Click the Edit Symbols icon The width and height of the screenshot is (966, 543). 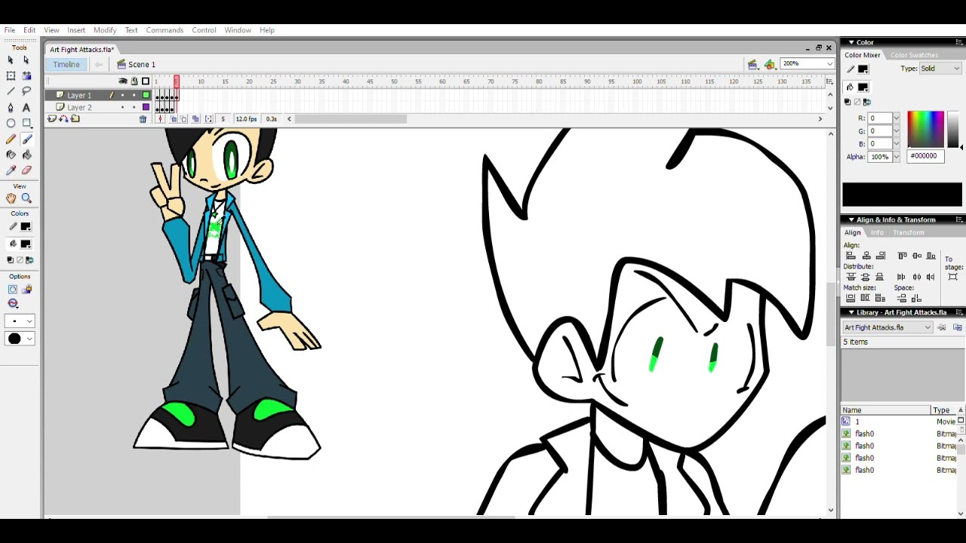point(770,65)
